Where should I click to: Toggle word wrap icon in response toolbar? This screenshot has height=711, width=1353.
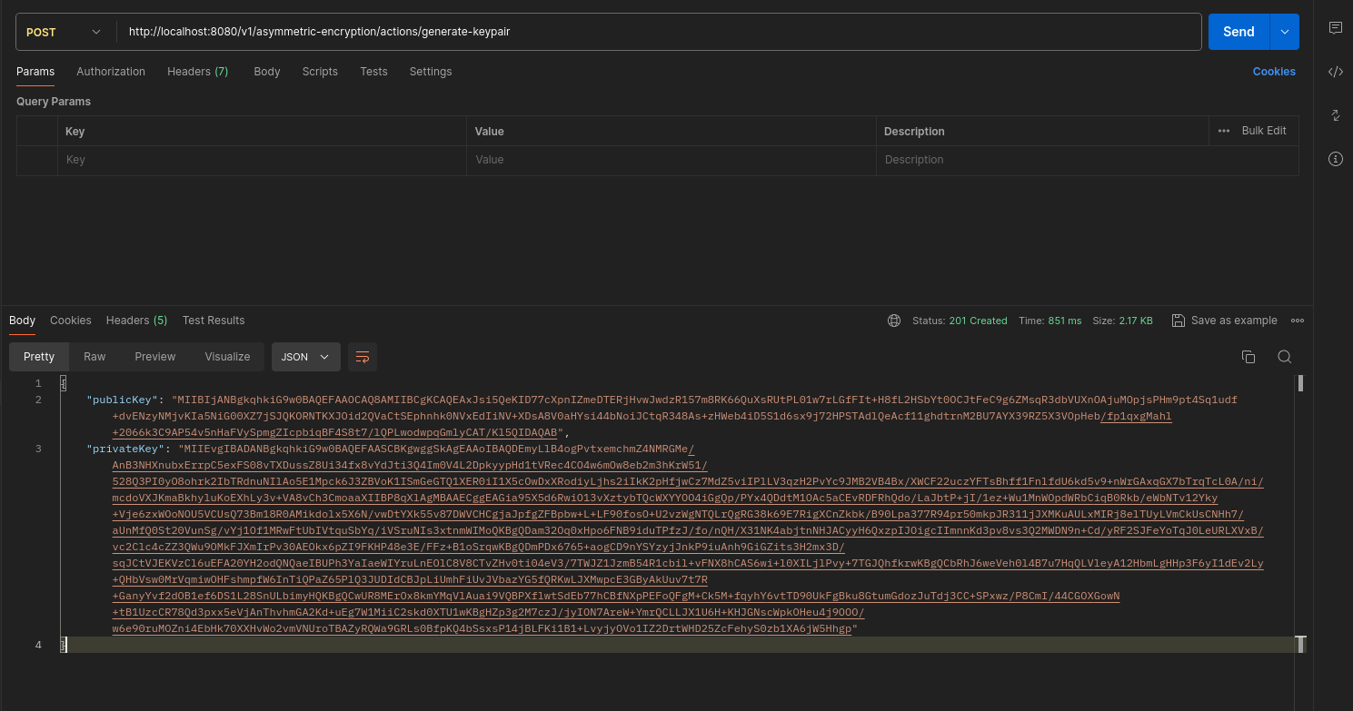pos(363,357)
